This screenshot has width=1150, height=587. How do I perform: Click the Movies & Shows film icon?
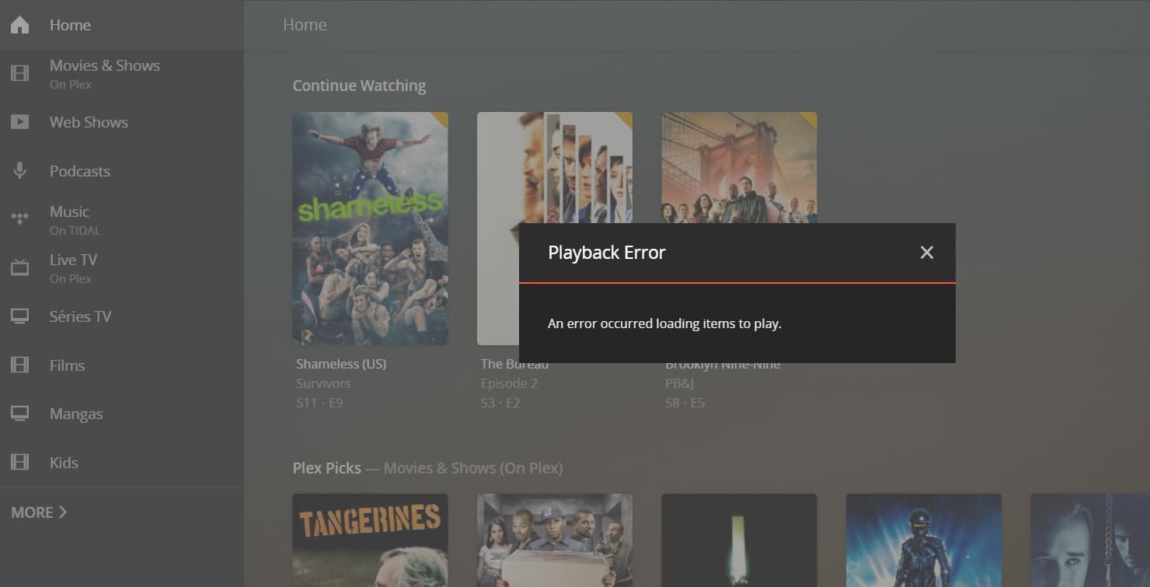tap(19, 74)
